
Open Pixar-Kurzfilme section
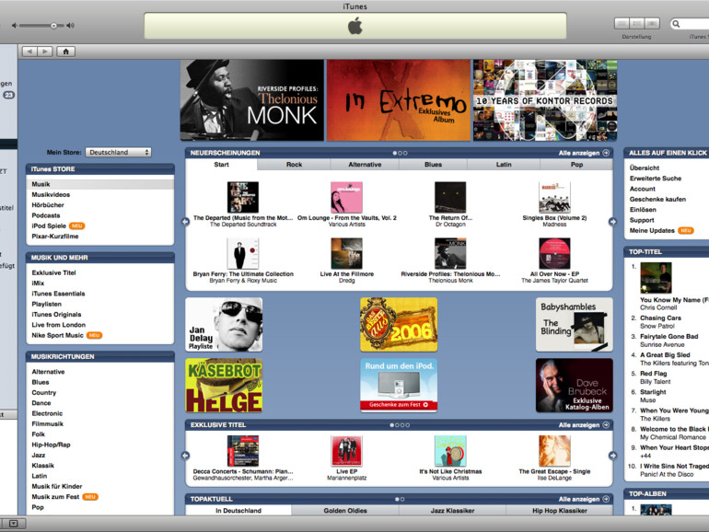55,236
